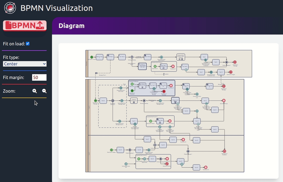Select the red End Event 1 Message

tap(235, 62)
